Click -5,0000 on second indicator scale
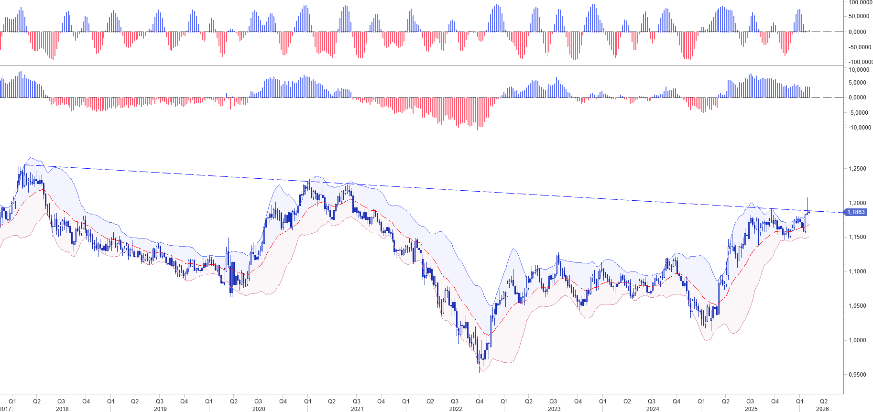 tap(859, 113)
